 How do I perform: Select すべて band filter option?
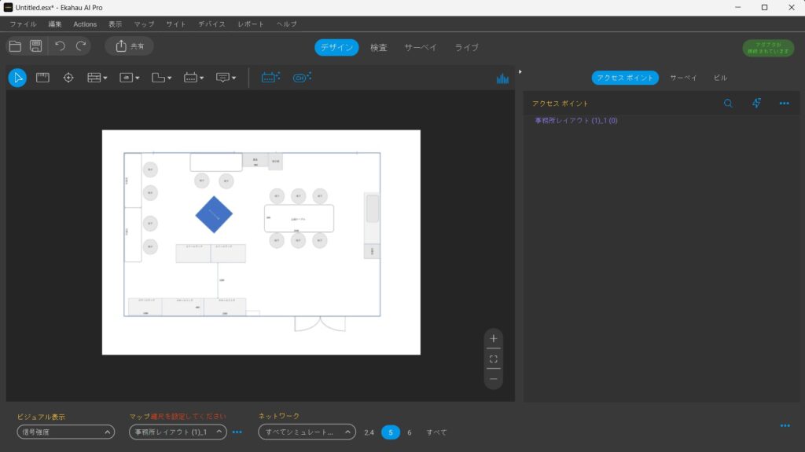click(436, 432)
